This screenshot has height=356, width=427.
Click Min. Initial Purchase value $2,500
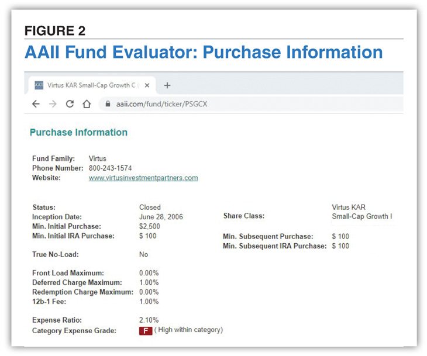point(150,226)
